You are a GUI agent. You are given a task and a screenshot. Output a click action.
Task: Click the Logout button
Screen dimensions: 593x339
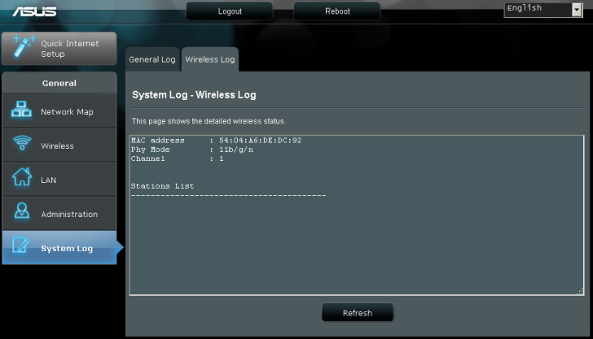click(x=230, y=11)
